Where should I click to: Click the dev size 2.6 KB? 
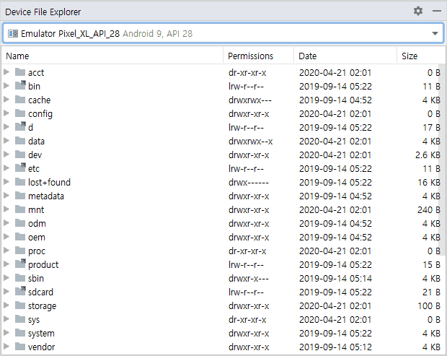(x=428, y=155)
